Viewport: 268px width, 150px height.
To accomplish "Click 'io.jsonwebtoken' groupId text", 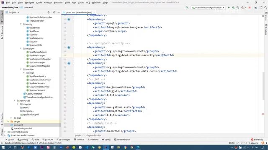I will pos(118,87).
